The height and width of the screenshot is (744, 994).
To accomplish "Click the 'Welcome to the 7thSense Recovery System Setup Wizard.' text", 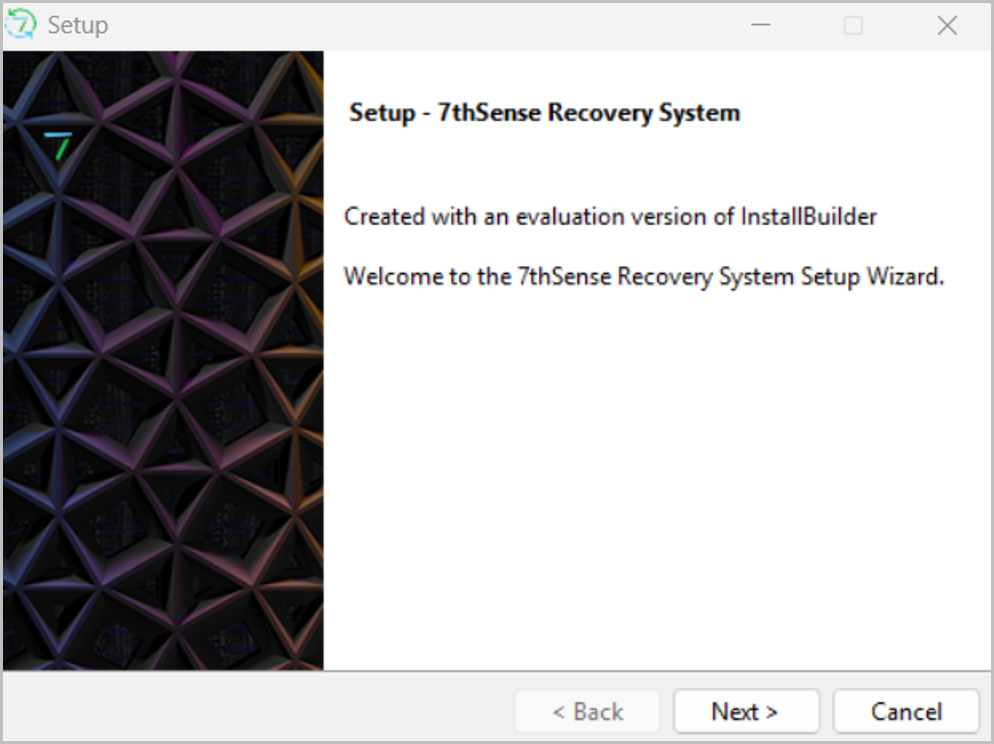I will pos(643,277).
